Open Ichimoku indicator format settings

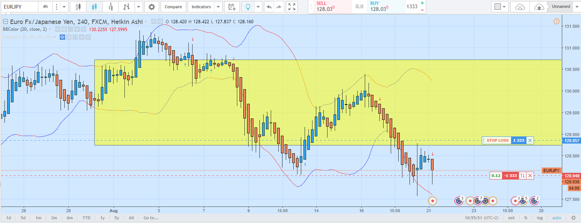click(69, 37)
